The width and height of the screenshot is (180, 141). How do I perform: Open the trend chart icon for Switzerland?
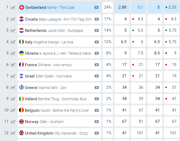coord(13,8)
